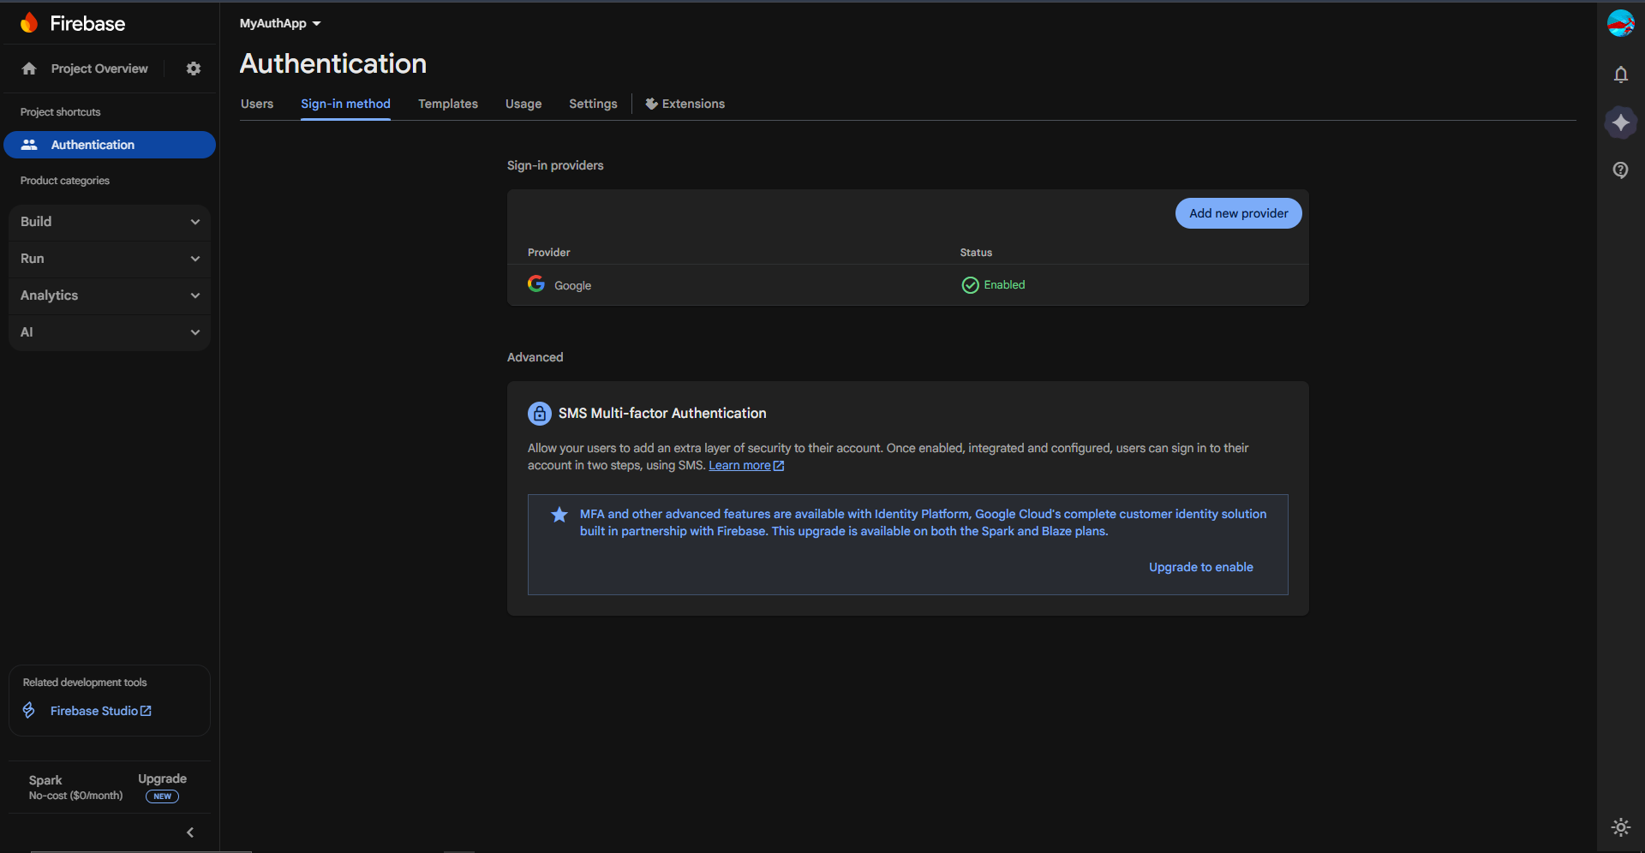The width and height of the screenshot is (1645, 853).
Task: Expand the Analytics category
Action: 110,295
